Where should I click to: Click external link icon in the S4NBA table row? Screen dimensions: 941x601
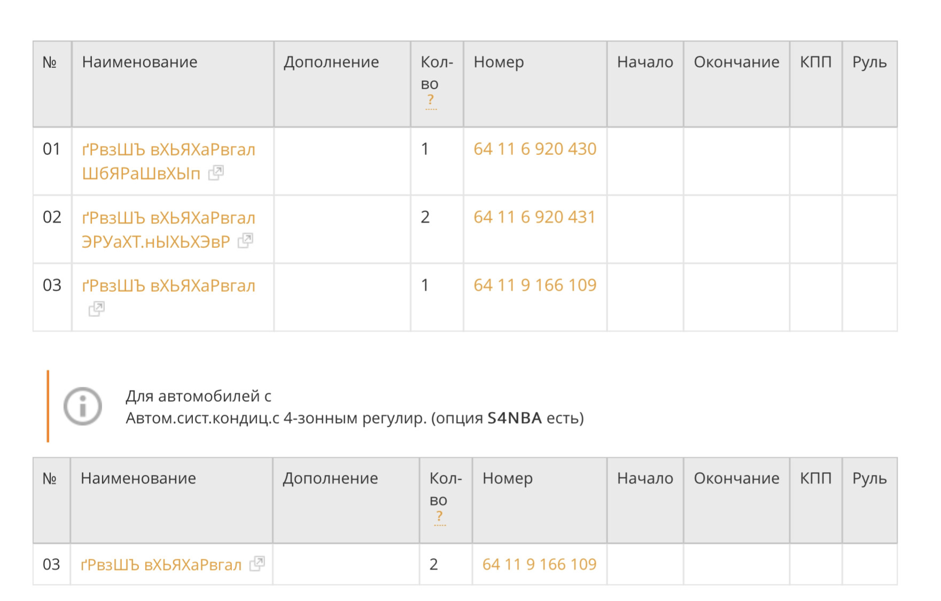tap(257, 564)
